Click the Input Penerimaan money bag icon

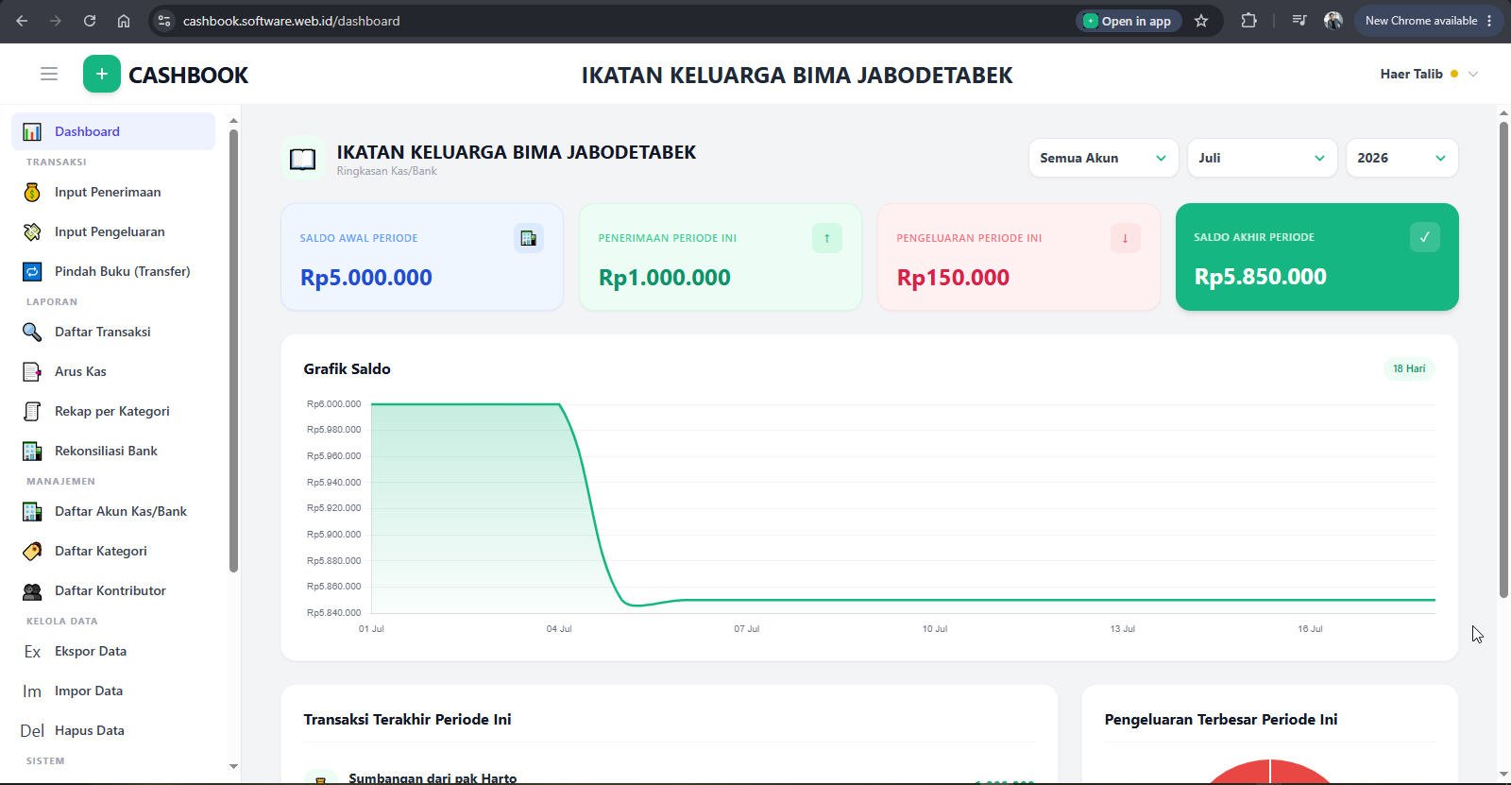tap(32, 192)
